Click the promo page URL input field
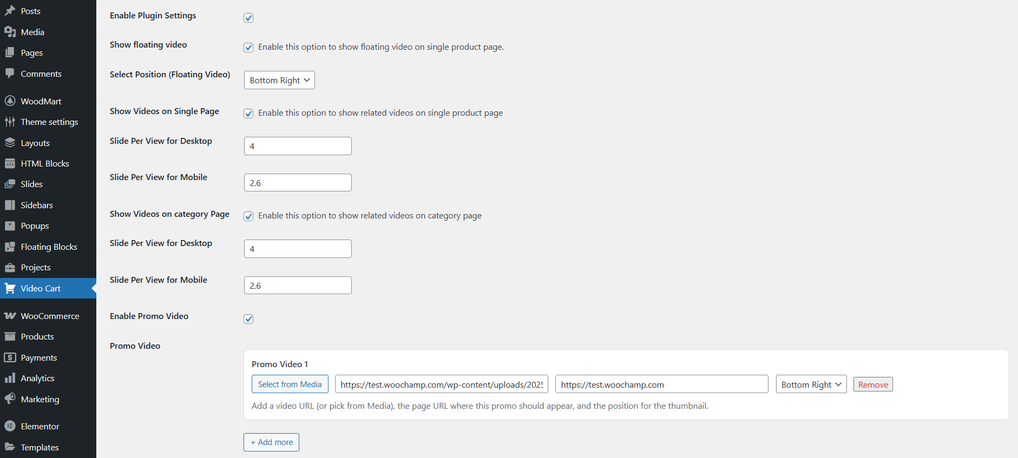This screenshot has width=1018, height=458. click(661, 384)
